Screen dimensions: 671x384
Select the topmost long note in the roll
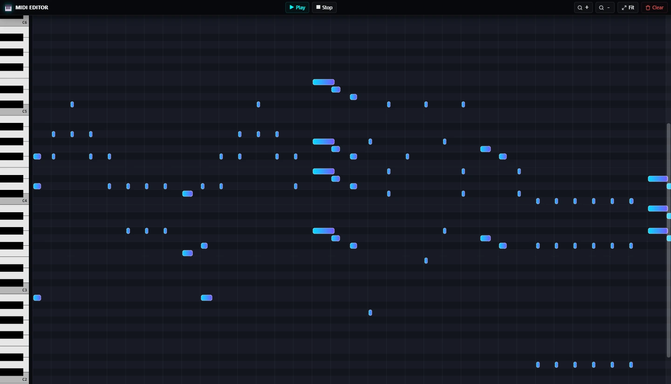coord(324,82)
